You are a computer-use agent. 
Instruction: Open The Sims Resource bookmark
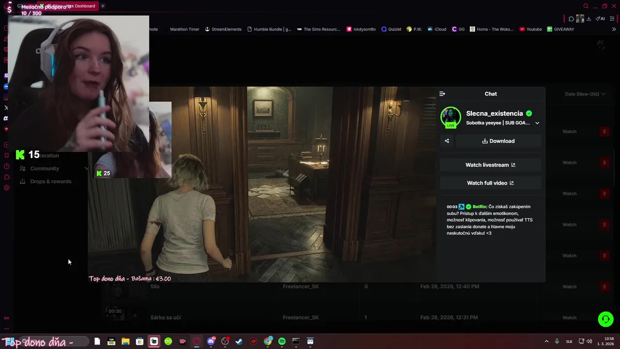318,29
